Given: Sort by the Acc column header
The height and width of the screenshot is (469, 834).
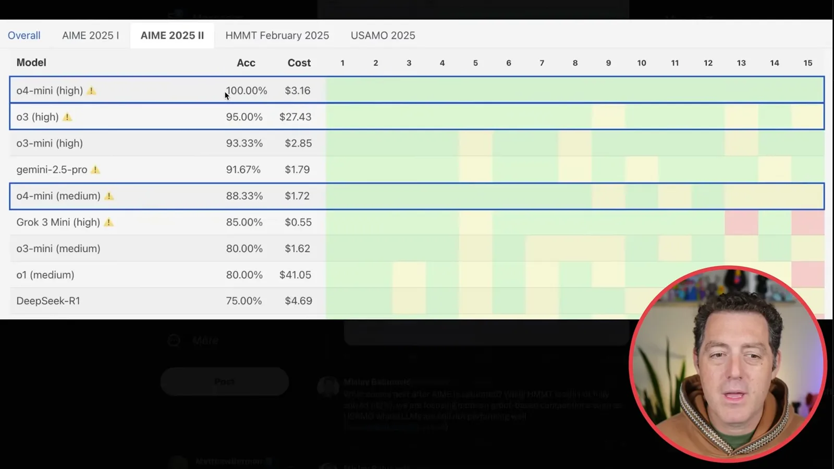Looking at the screenshot, I should [x=246, y=63].
